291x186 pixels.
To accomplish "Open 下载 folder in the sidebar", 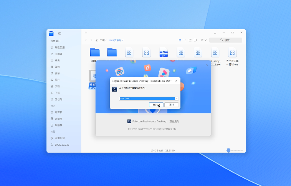I will coord(55,93).
